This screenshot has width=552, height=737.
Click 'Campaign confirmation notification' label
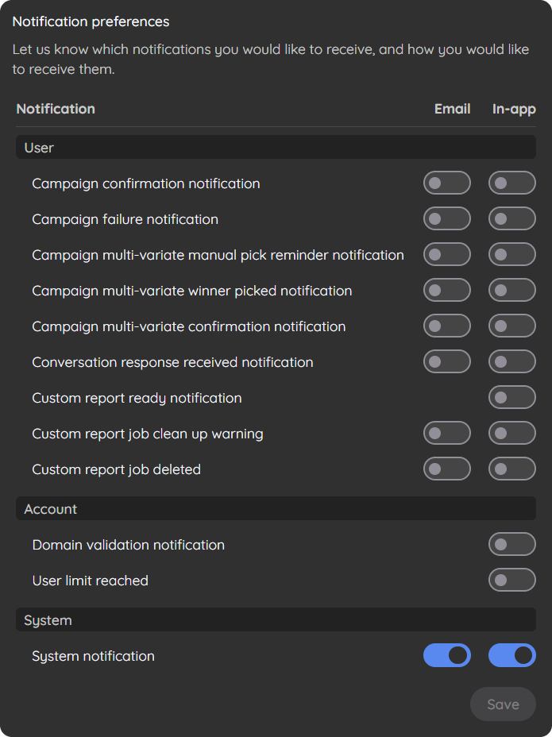point(146,183)
